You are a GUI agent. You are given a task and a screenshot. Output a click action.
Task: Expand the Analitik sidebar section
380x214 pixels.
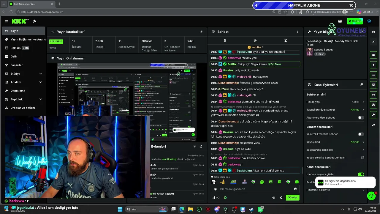(40, 82)
